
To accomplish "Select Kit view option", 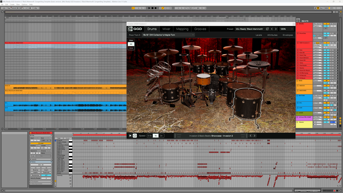I will (131, 44).
